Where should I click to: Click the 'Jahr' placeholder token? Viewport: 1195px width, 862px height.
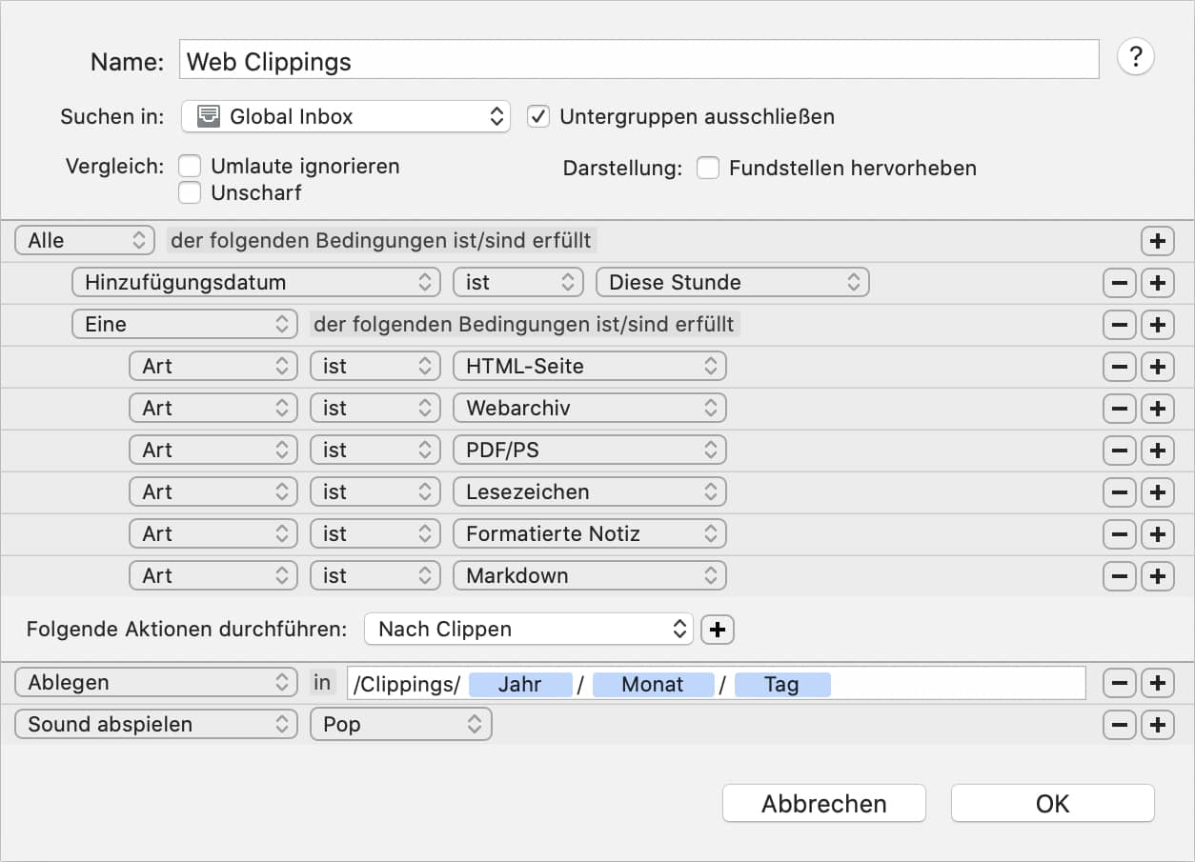tap(520, 685)
